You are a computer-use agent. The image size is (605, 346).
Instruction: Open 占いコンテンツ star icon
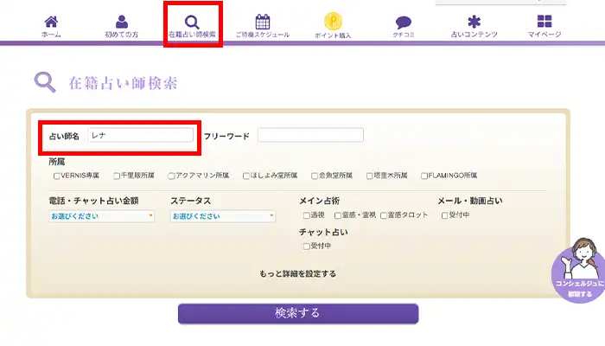coord(474,22)
